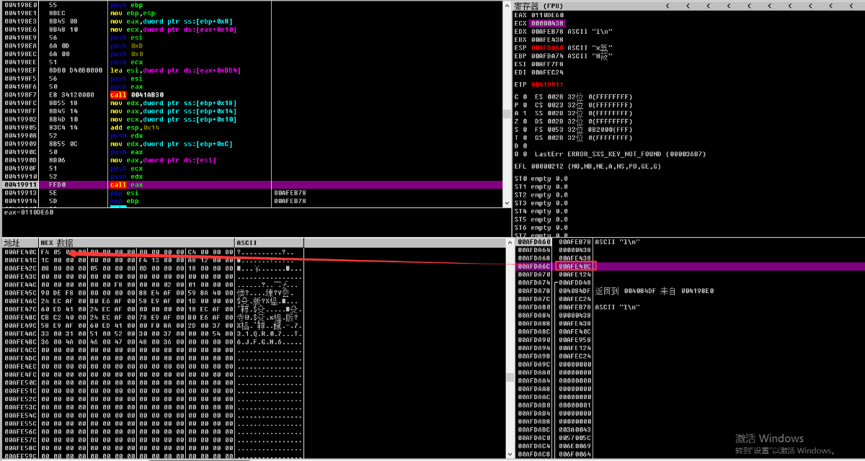Select EBX register value 00AFE438
Viewport: 865px width, 461px height.
pyautogui.click(x=546, y=39)
